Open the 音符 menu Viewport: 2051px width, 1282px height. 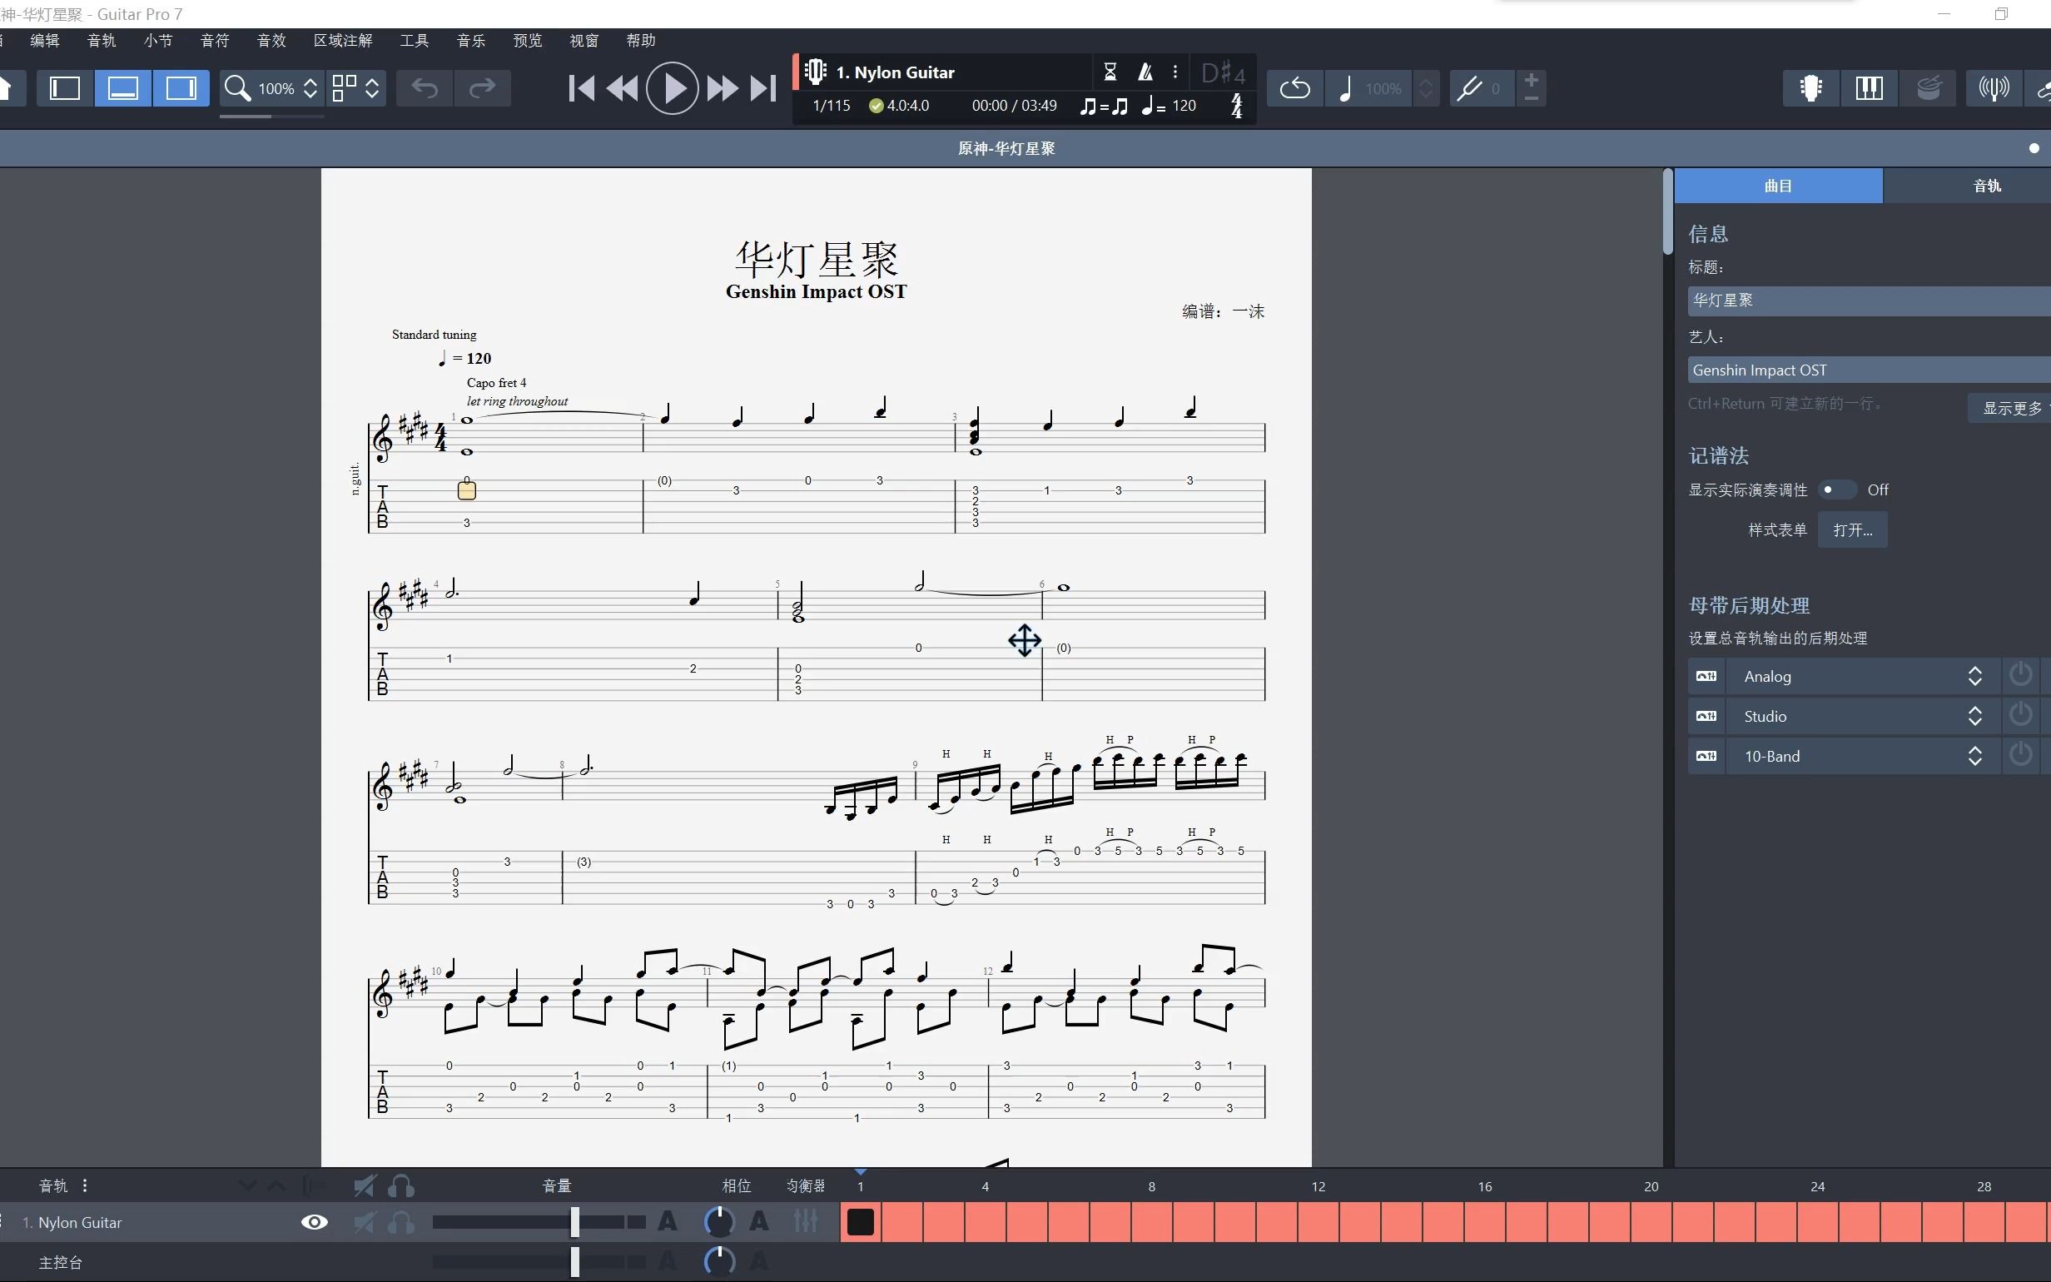pos(216,41)
